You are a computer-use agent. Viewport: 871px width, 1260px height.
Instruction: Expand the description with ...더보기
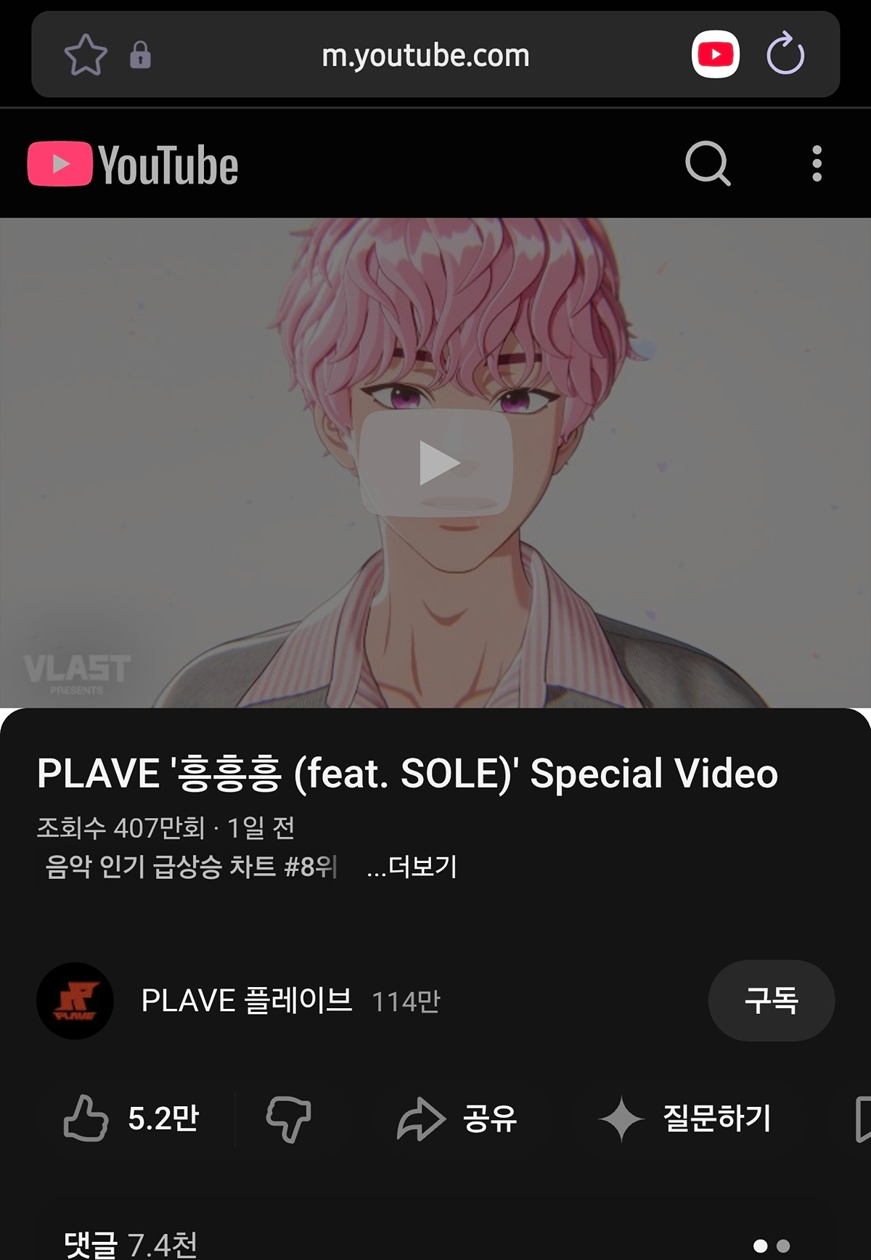pyautogui.click(x=412, y=867)
